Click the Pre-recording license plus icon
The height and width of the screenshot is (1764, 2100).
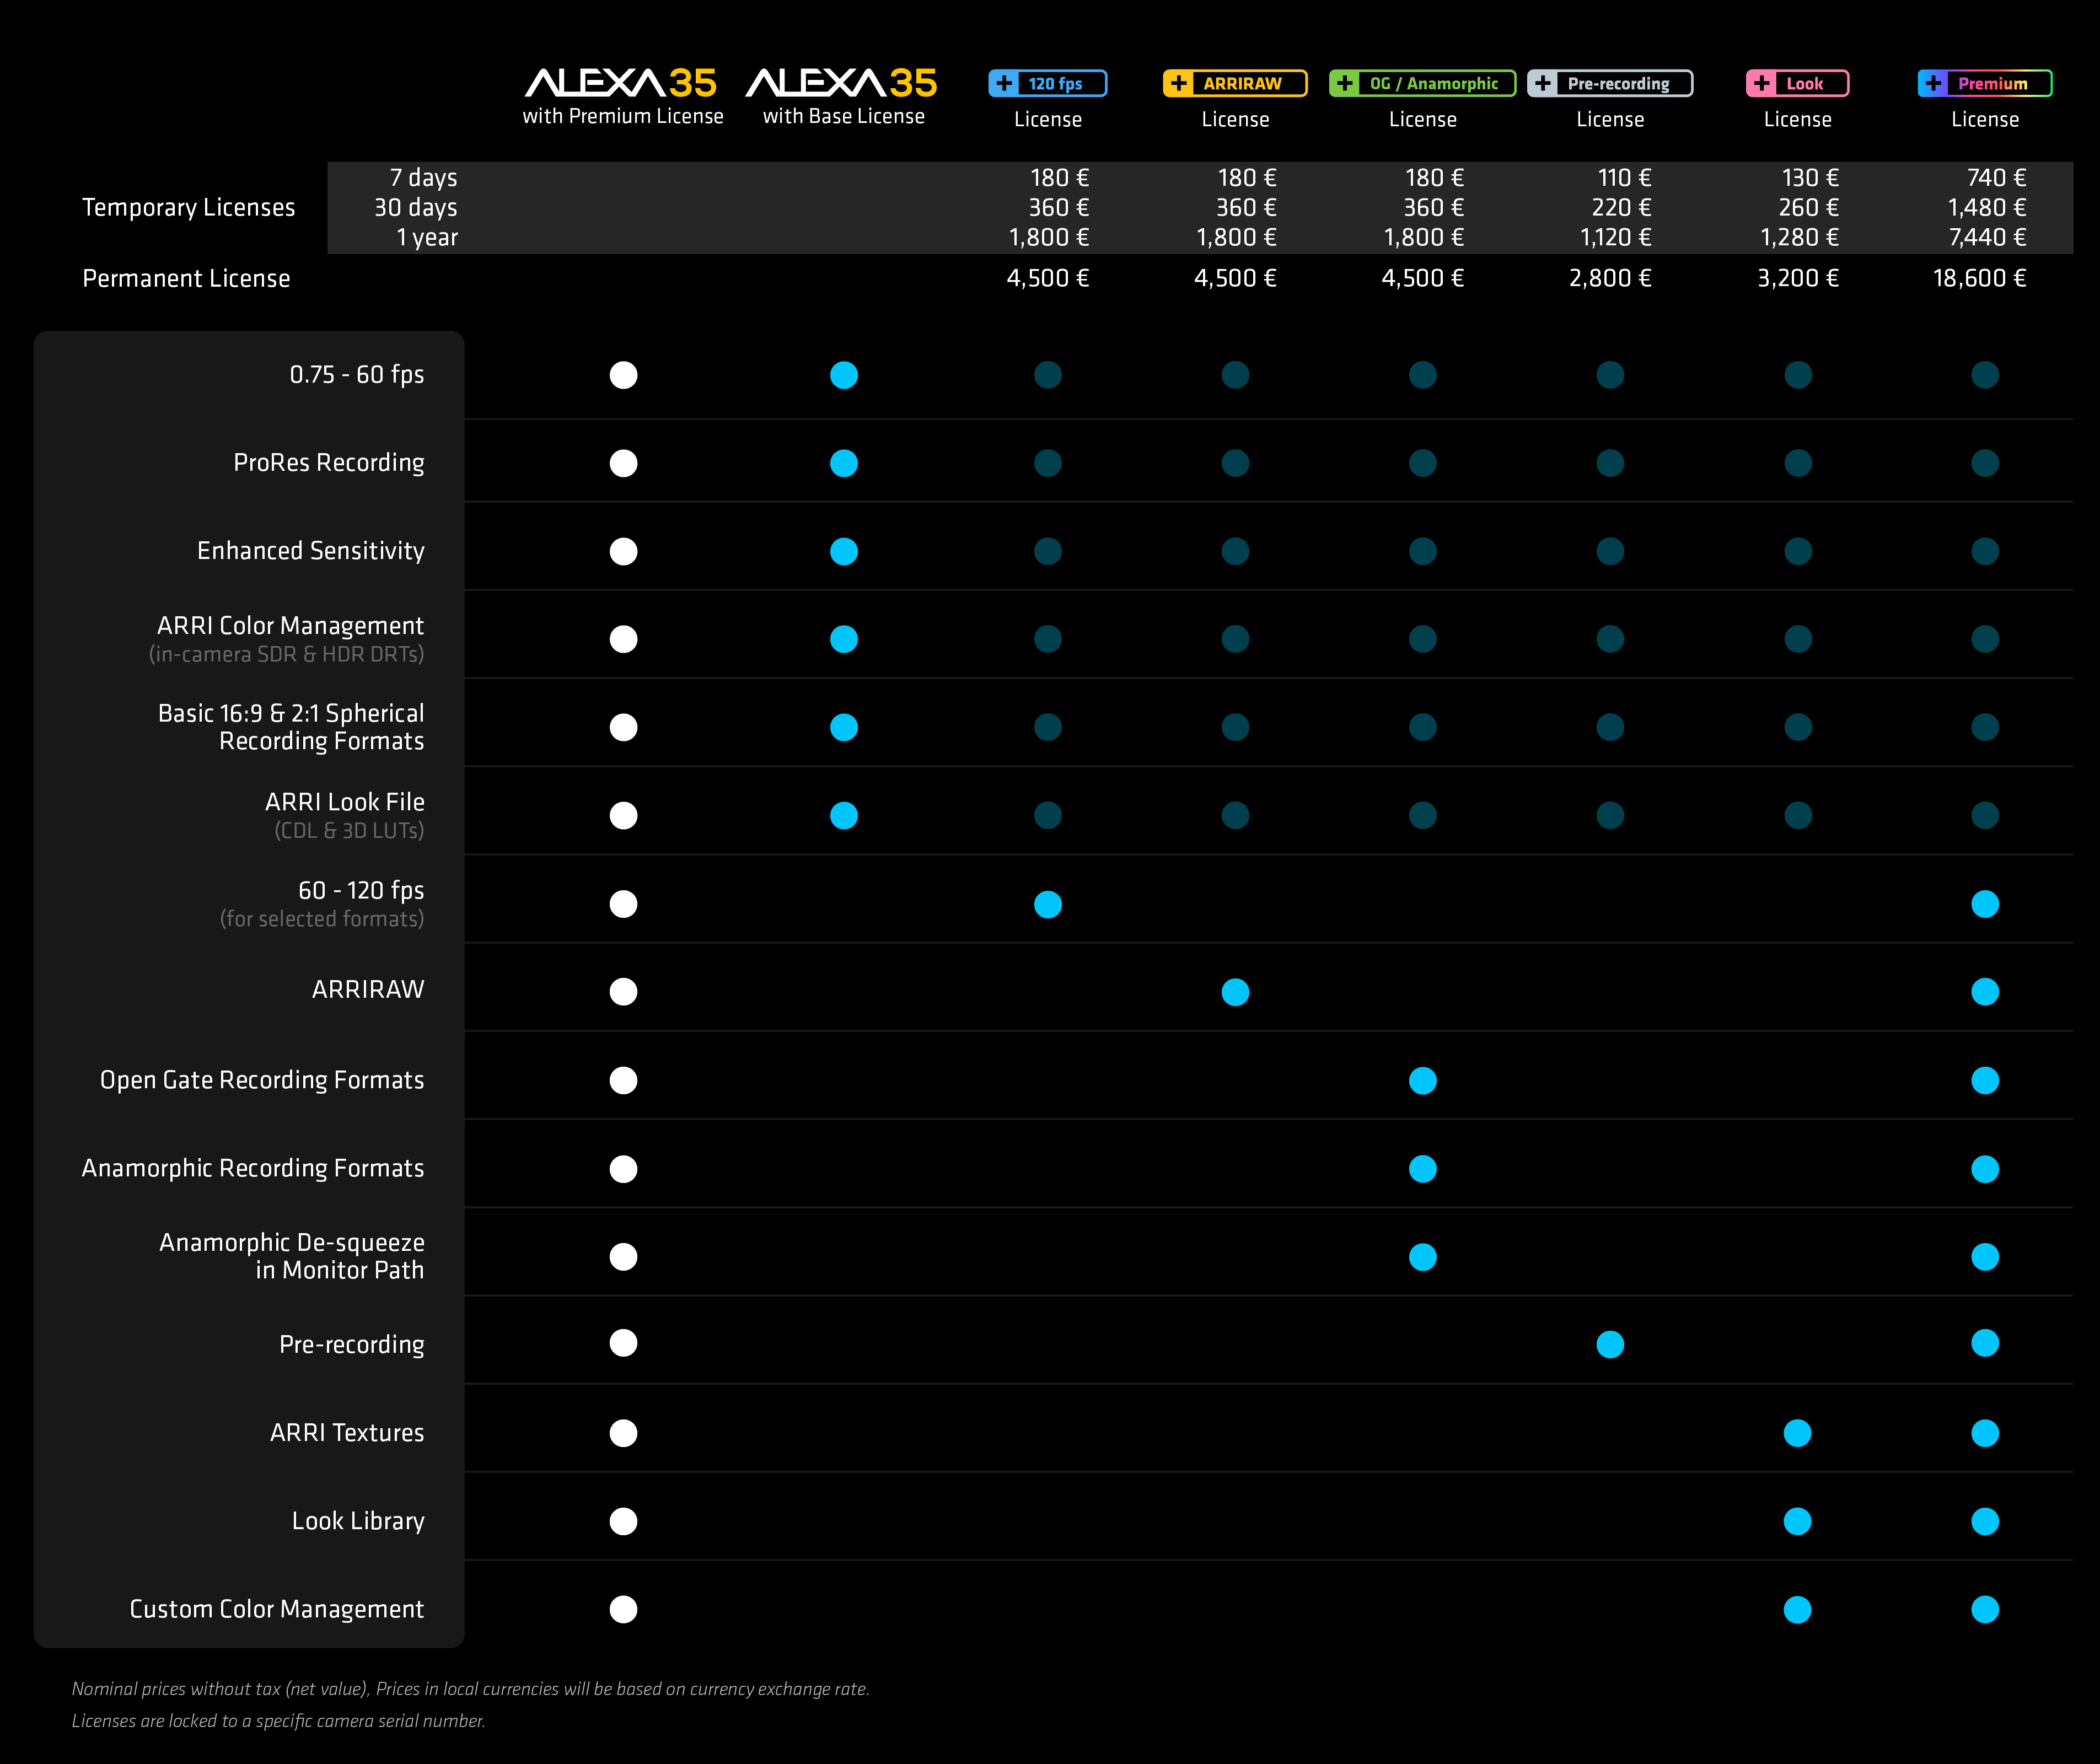point(1543,83)
